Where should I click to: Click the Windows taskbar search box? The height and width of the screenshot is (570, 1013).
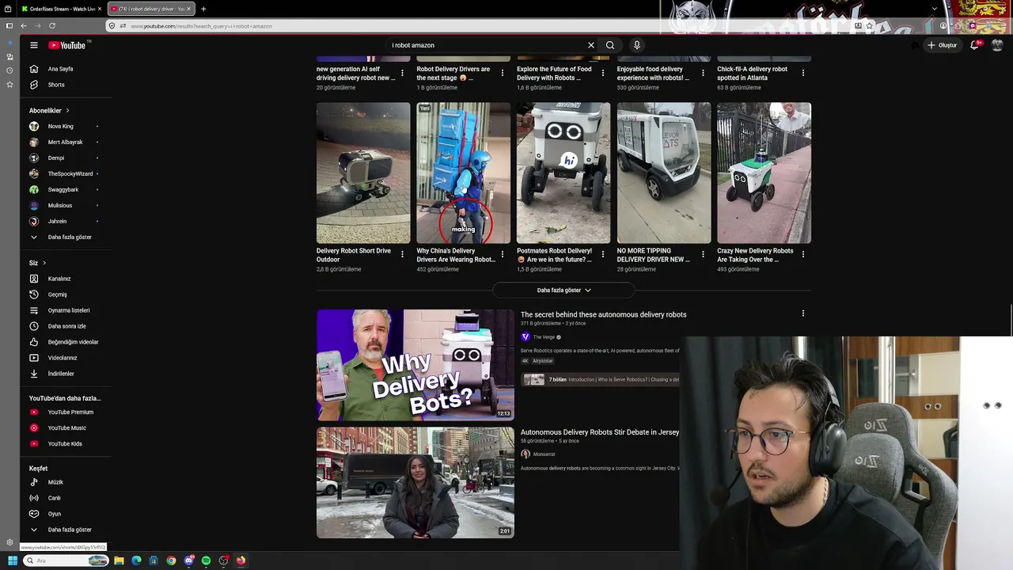(65, 560)
